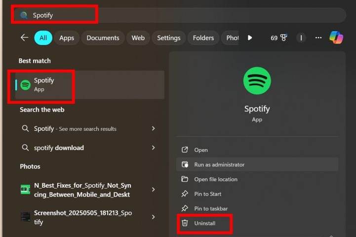The image size is (356, 237).
Task: Switch to the Apps filter tab
Action: pyautogui.click(x=67, y=38)
